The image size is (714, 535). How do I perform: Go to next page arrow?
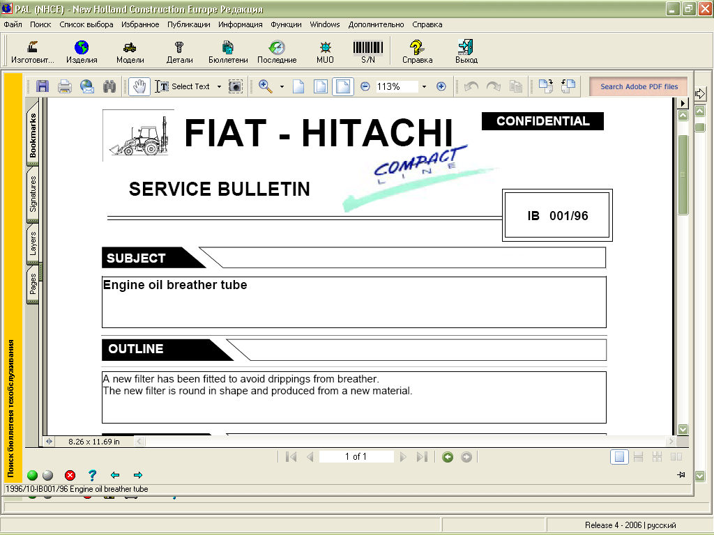tap(402, 457)
